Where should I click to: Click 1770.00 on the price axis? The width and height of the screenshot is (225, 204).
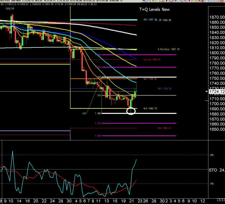point(217,68)
